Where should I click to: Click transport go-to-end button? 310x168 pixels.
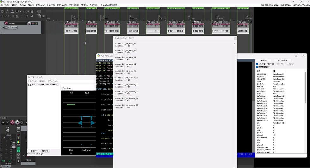coord(7,123)
